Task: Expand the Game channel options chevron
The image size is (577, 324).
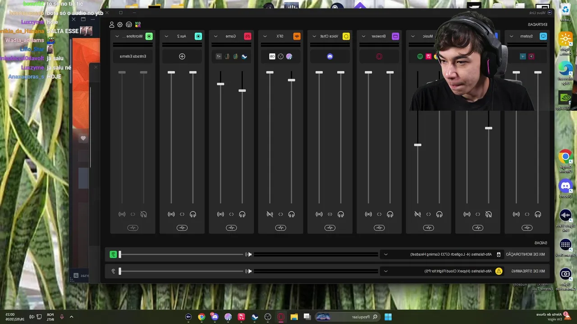Action: click(x=215, y=36)
